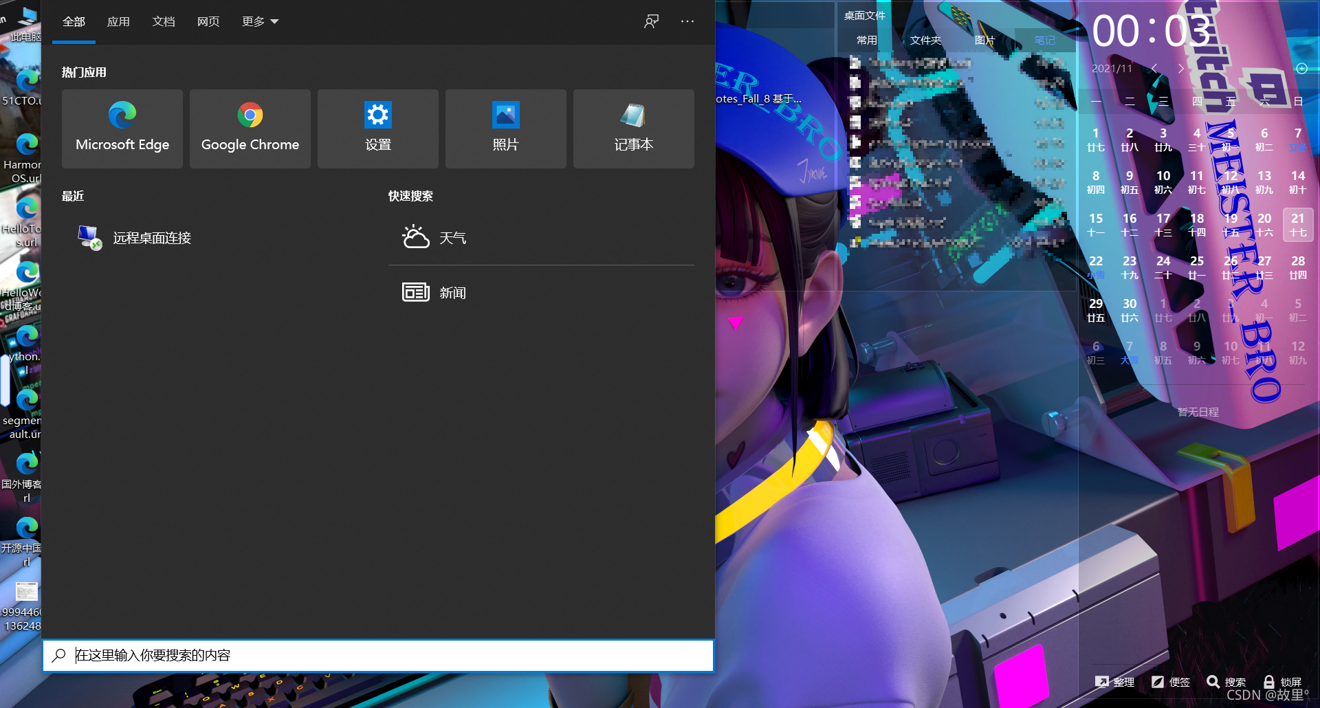Click the 00:03 clock display
Screen dimensions: 1320x708
[x=1151, y=32]
